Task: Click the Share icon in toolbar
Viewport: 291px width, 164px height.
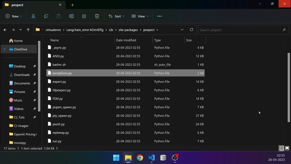Action: pos(84,16)
